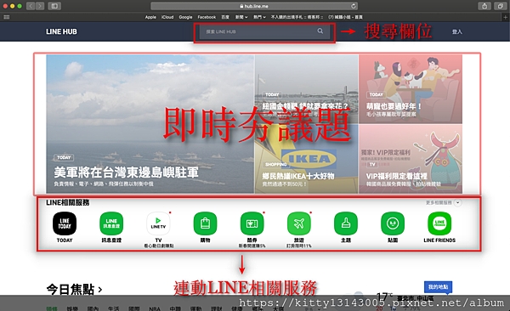Select the 運動 news category tab
Screen dimensions: 510x311
[x=195, y=308]
